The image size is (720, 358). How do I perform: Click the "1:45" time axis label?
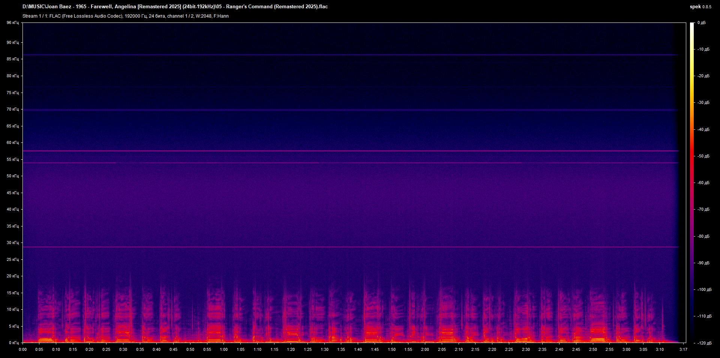coord(375,350)
